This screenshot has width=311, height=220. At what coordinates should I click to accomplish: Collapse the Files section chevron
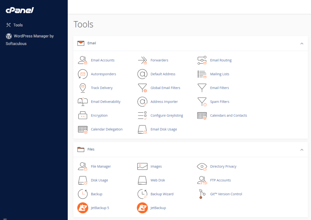tap(302, 149)
